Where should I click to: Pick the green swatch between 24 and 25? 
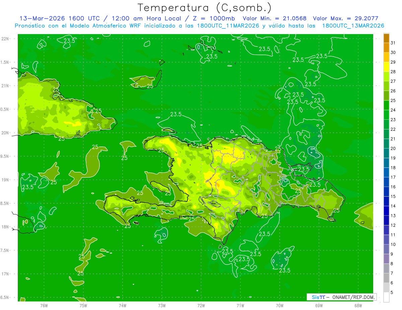click(x=387, y=105)
